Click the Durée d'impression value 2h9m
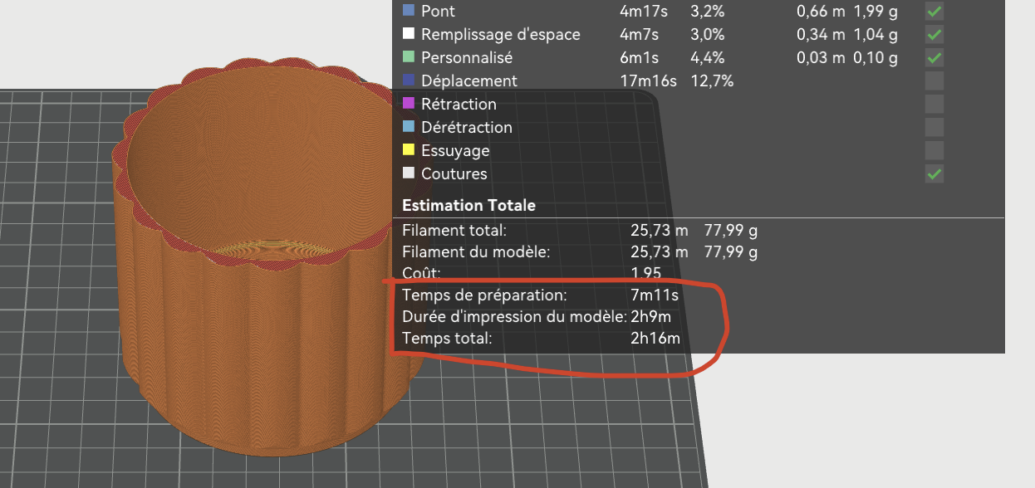Viewport: 1035px width, 488px height. [651, 316]
